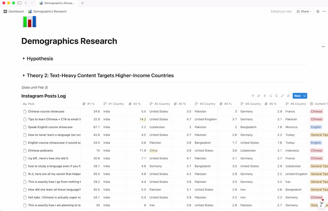Open a new tab with plus icon
328x211 pixels.
[82, 3]
